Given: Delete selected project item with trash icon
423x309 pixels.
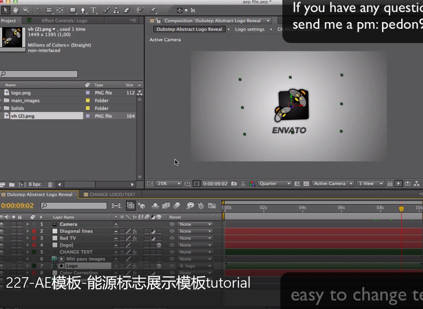Looking at the screenshot, I should pos(50,185).
